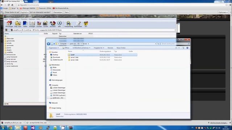The image size is (232, 130).
Task: Open the Extras menu in WinRAR
Action: (x=18, y=19)
